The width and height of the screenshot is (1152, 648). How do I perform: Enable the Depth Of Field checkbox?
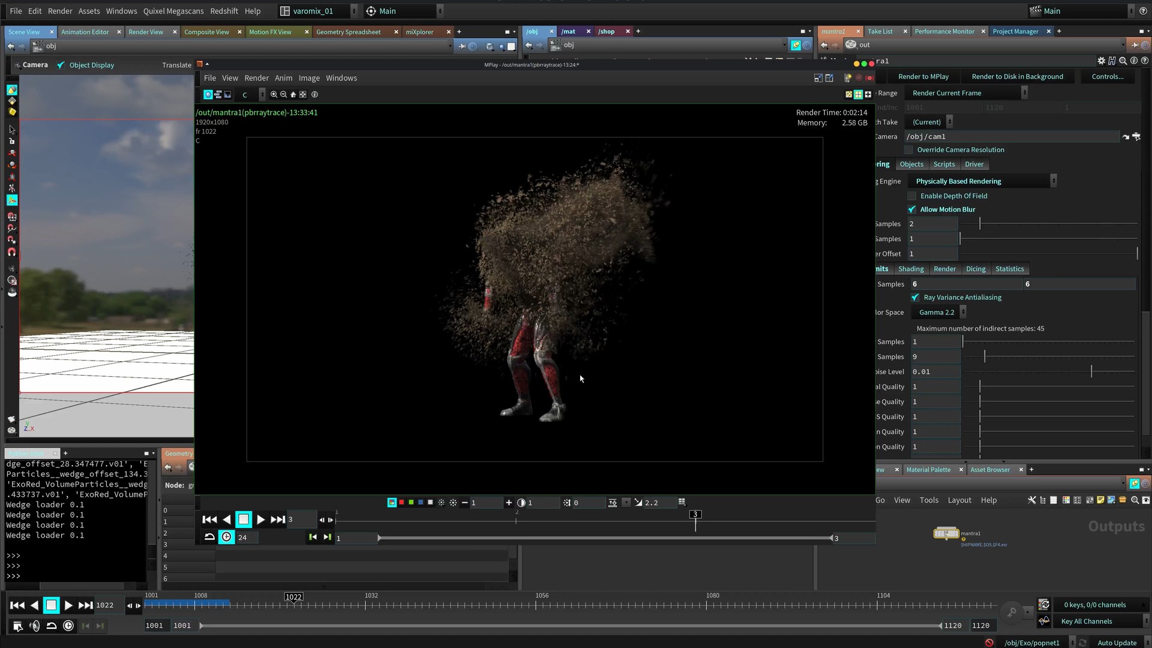tap(912, 196)
